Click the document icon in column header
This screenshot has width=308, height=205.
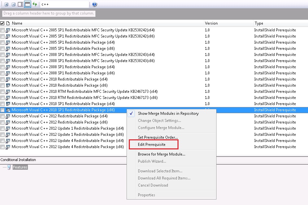8,23
